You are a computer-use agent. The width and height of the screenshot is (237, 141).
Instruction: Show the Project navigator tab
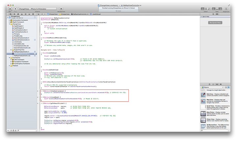(x=11, y=14)
